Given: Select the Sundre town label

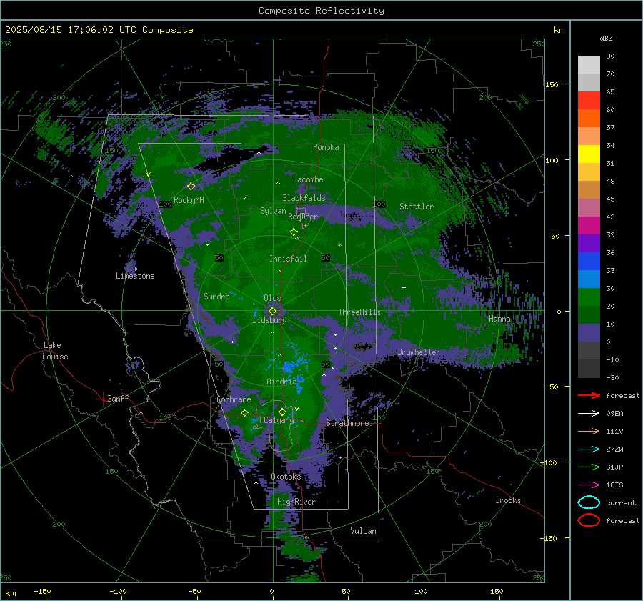Looking at the screenshot, I should pos(216,297).
